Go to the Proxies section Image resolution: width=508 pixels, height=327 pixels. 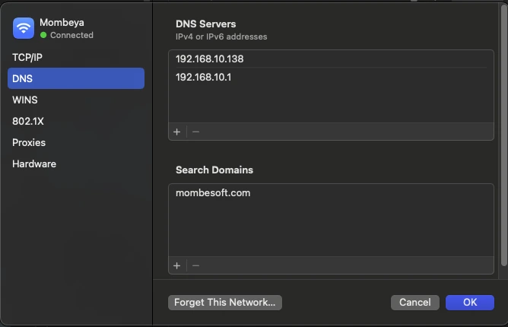(x=29, y=142)
